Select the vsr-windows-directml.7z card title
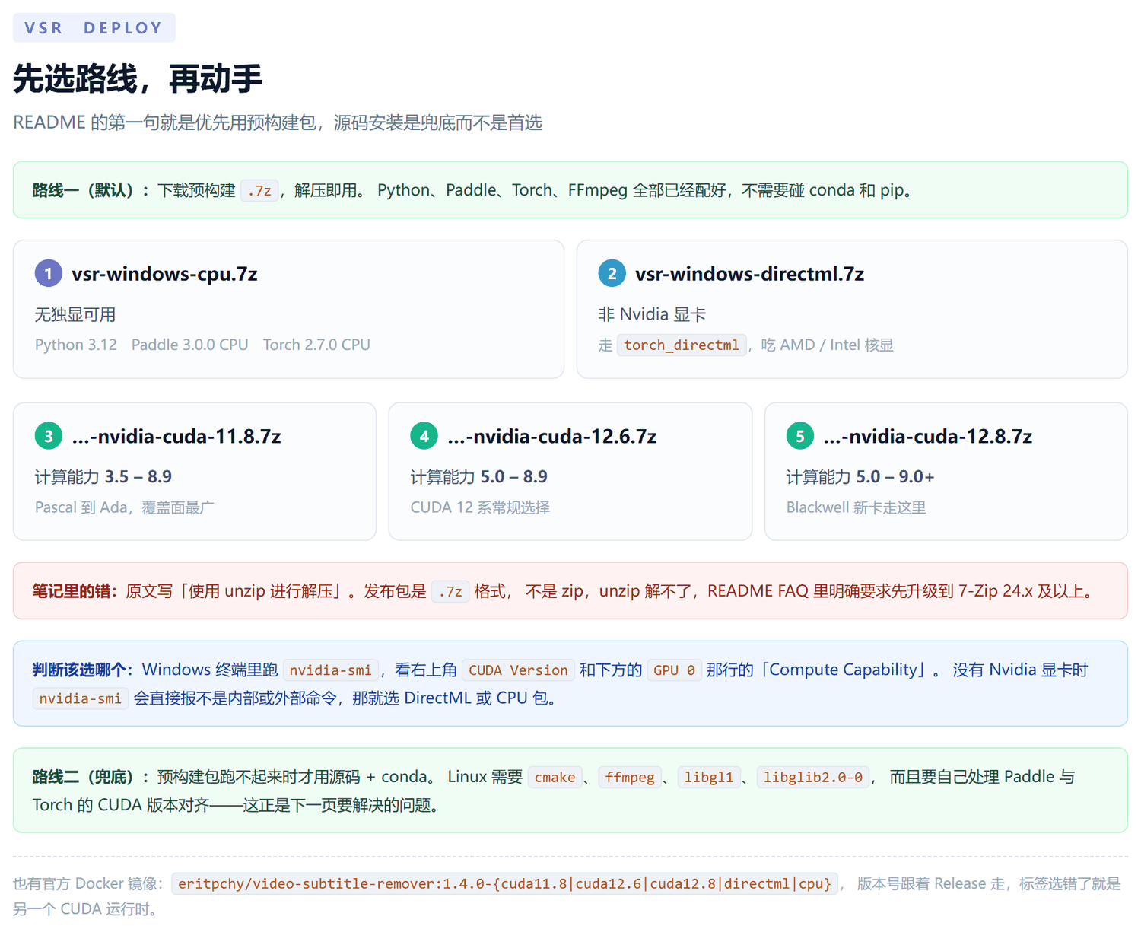The image size is (1141, 929). (x=750, y=274)
